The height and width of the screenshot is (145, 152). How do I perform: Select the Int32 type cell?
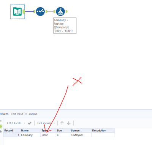pos(48,135)
